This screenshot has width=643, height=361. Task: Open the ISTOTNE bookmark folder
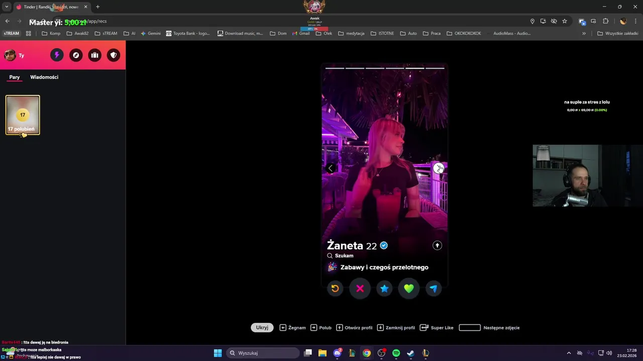coord(382,34)
